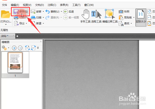Expand the 查找 dropdown arrow
155x109 pixels.
point(131,23)
